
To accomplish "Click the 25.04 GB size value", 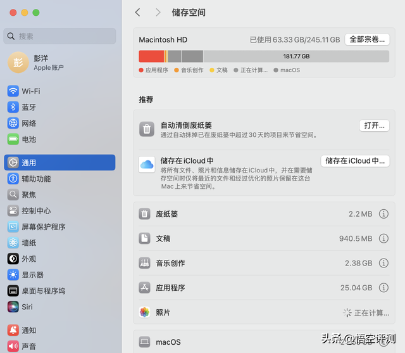I will point(356,288).
